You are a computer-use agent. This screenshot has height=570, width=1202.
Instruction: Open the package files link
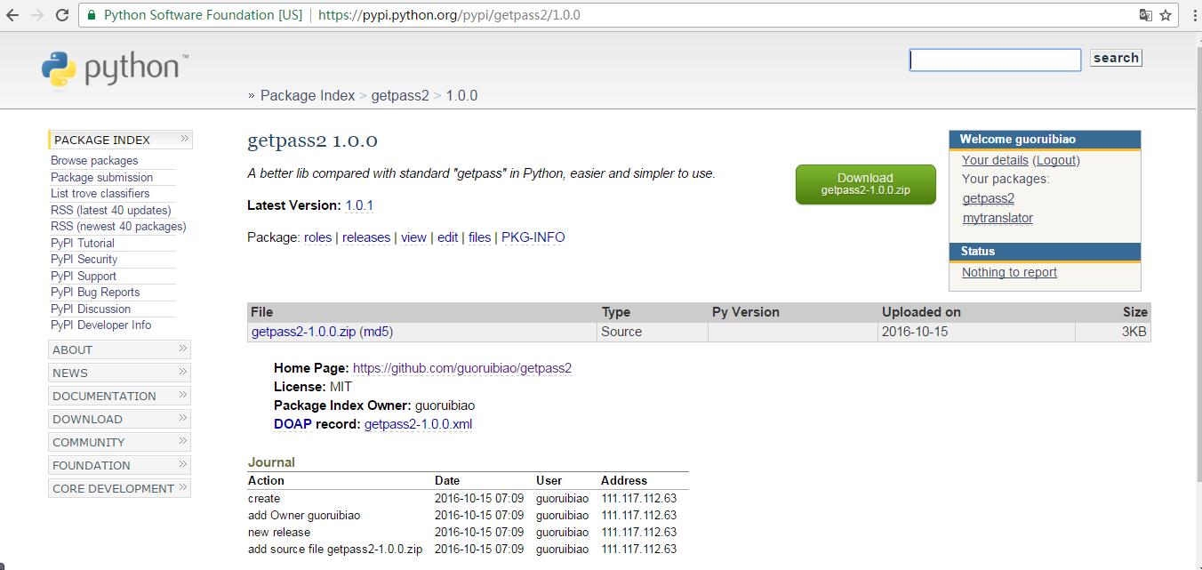479,237
